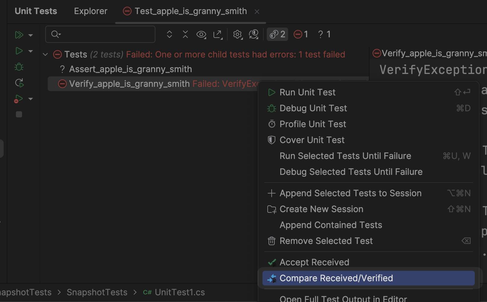Image resolution: width=487 pixels, height=302 pixels.
Task: Choose Remove Selected Test menu item
Action: tap(369, 241)
